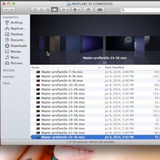Select Master-proflare5k-20-5K.mov
The width and height of the screenshot is (160, 160).
(95, 128)
